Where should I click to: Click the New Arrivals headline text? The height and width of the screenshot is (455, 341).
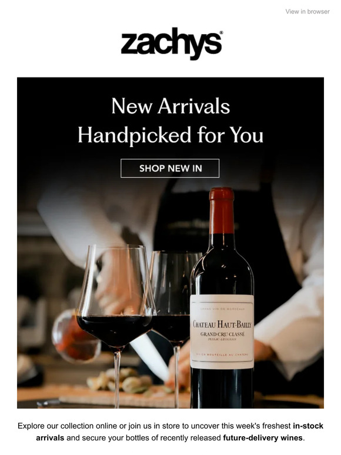[x=170, y=106]
